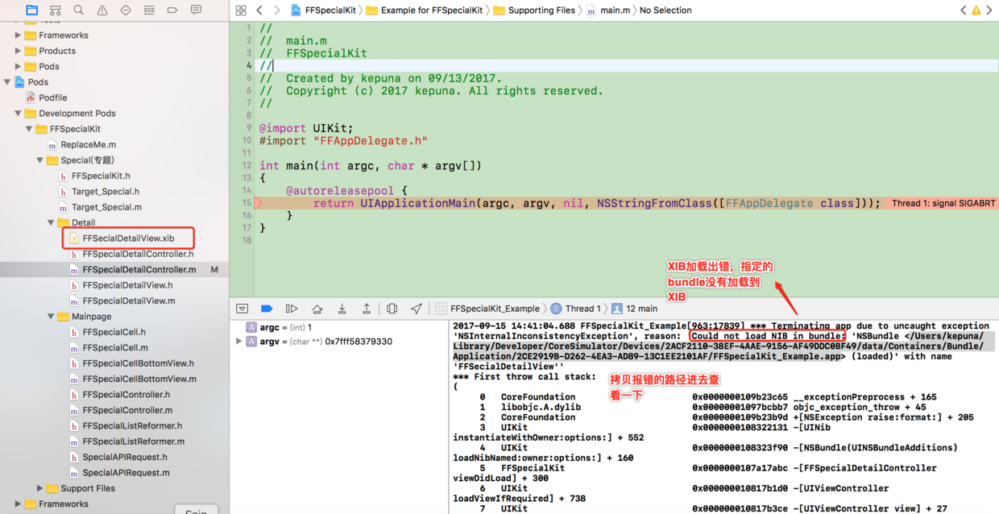
Task: Open the Report navigator speech bubble icon
Action: click(x=196, y=10)
